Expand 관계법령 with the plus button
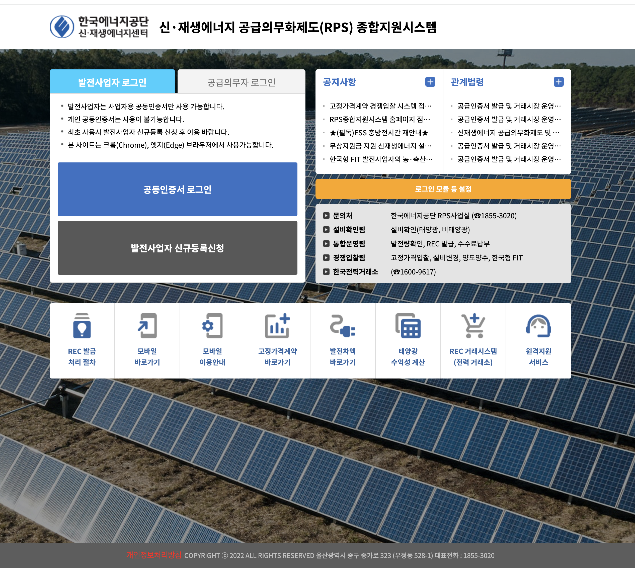The image size is (635, 568). coord(558,82)
